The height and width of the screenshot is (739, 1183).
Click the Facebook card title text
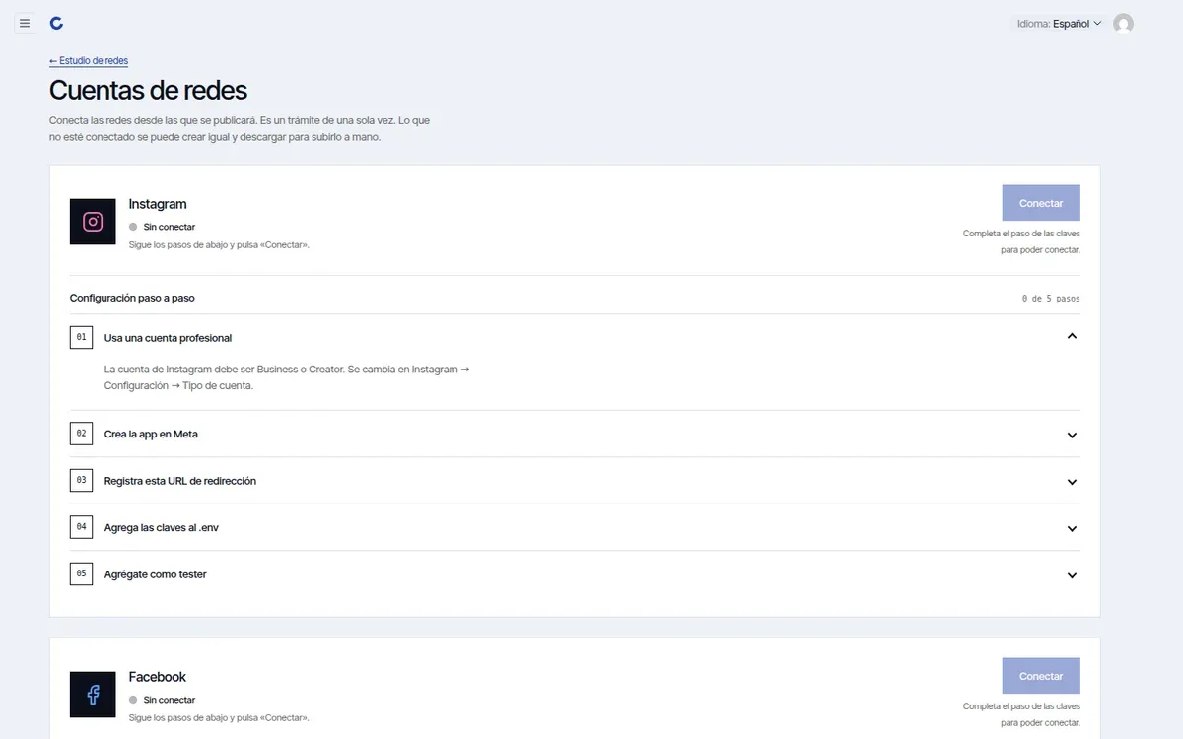158,677
